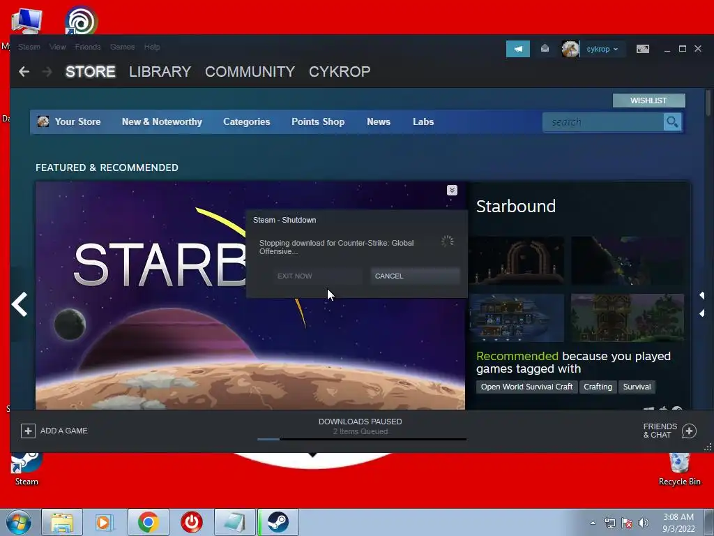The height and width of the screenshot is (536, 714).
Task: Open the Your Store dropdown
Action: [x=78, y=121]
